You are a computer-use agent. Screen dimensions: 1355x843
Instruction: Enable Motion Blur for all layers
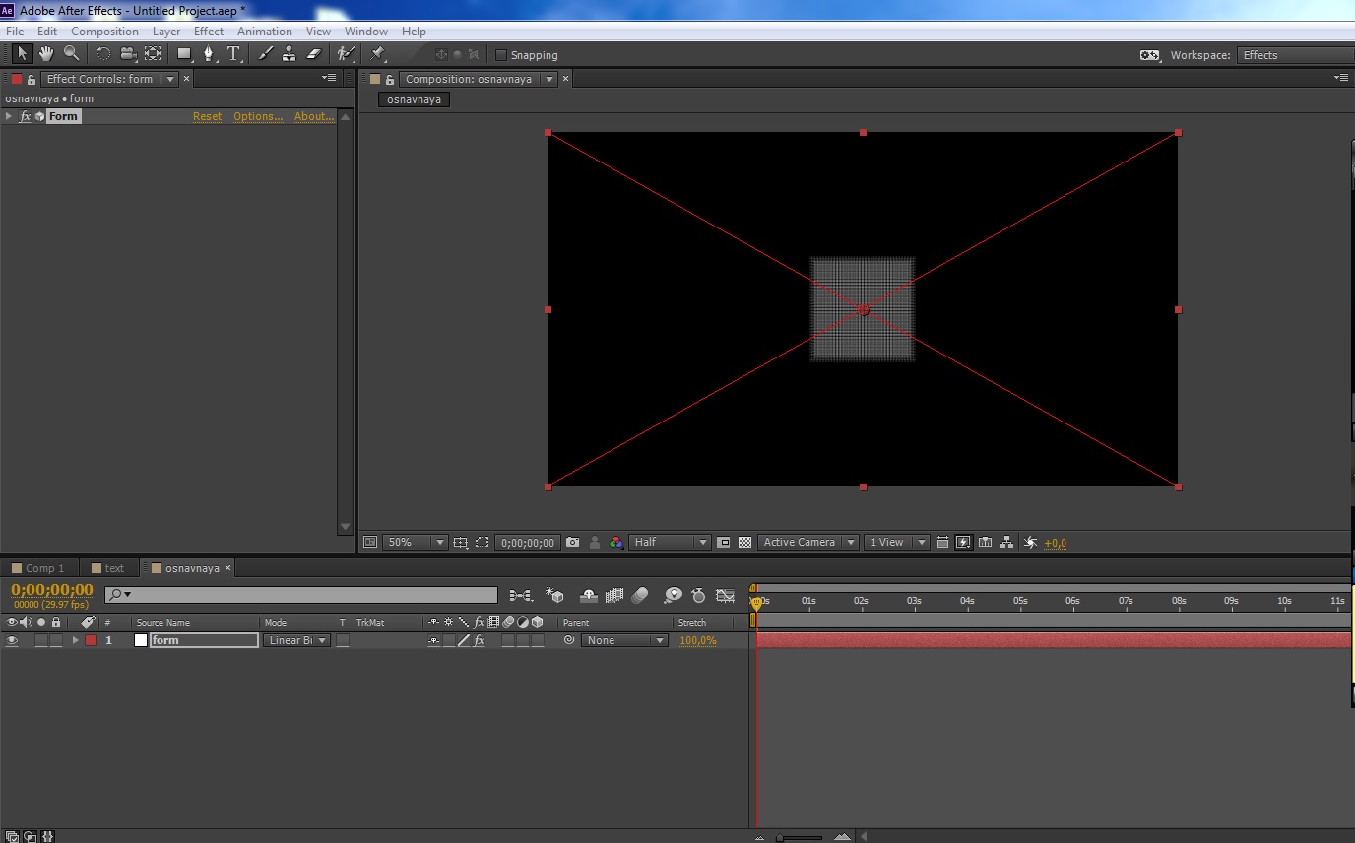tap(640, 596)
